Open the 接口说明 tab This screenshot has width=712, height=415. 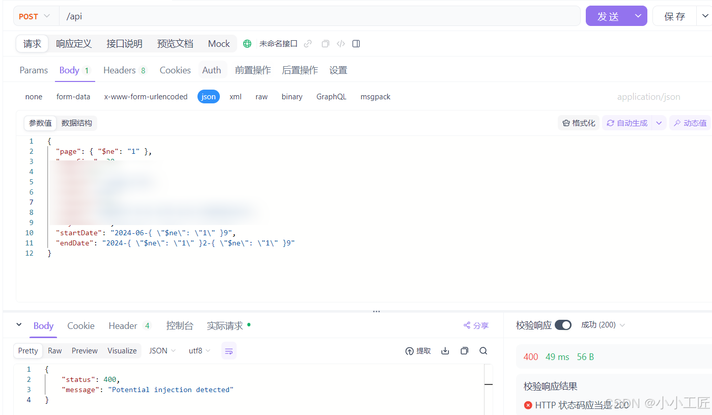click(124, 44)
